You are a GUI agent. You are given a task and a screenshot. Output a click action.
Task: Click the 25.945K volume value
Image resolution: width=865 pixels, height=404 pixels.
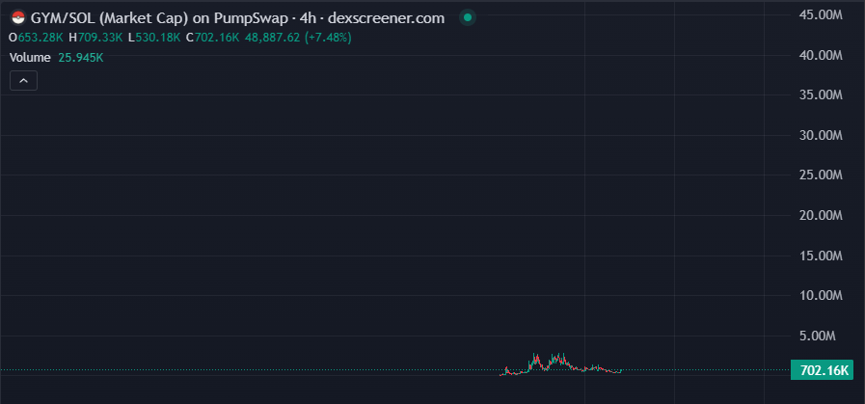pos(81,58)
